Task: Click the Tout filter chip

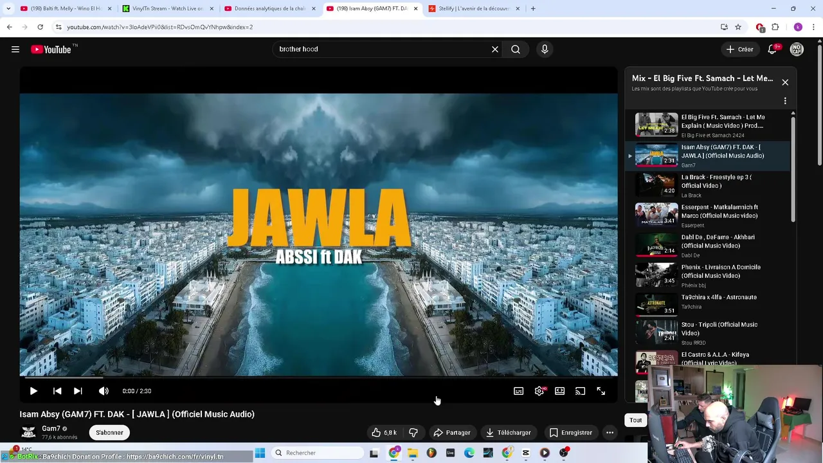Action: point(636,420)
